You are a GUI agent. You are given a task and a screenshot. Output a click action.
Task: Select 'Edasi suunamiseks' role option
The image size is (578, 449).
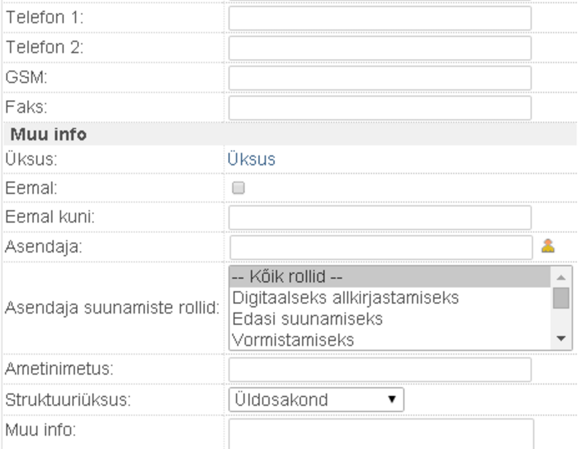click(390, 319)
